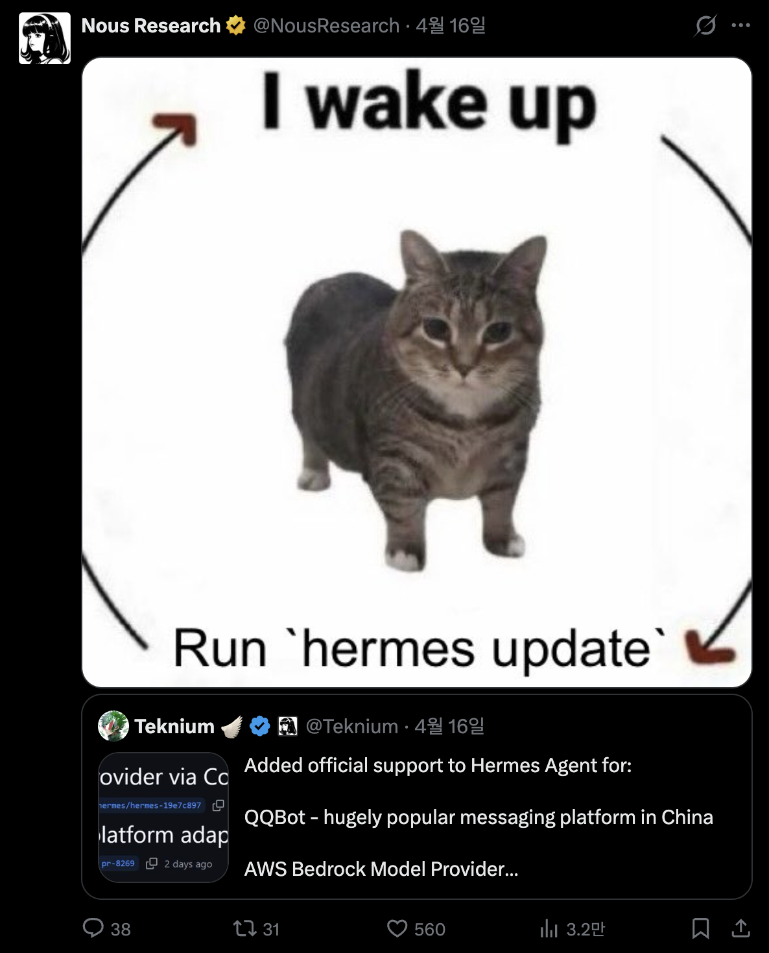Bookmark this post
The image size is (769, 953).
tap(700, 928)
